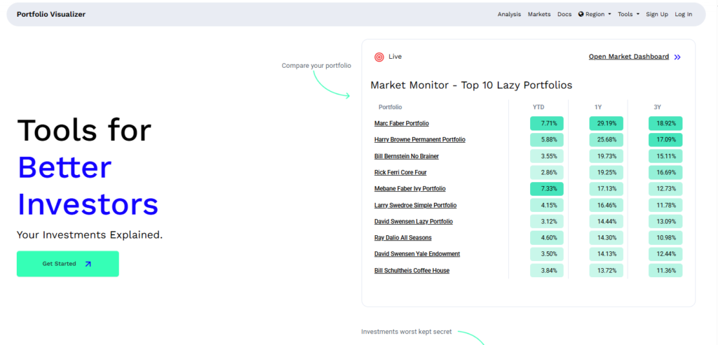Open the Docs navigation link
This screenshot has height=345, width=718.
(x=564, y=14)
